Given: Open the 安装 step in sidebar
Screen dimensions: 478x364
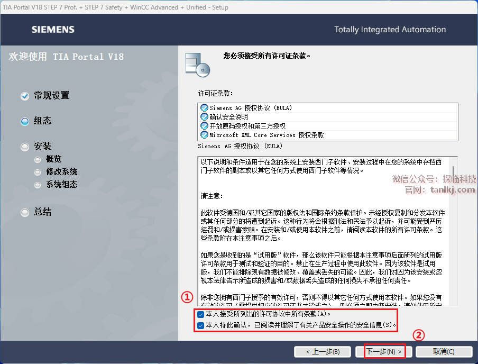Looking at the screenshot, I should click(x=43, y=147).
